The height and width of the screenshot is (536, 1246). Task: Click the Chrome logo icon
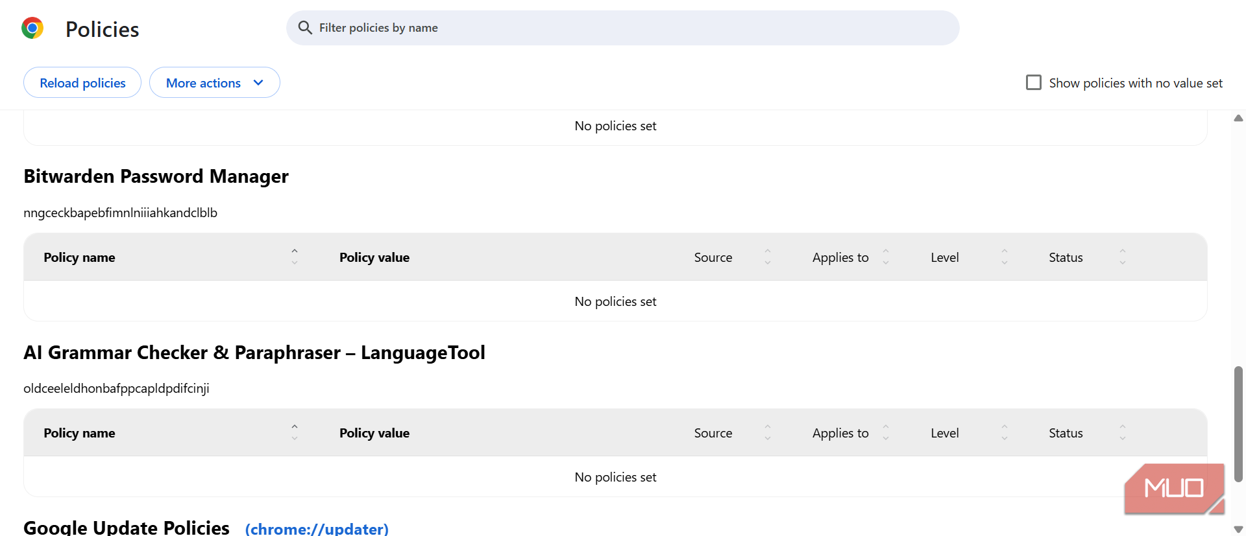pyautogui.click(x=32, y=28)
